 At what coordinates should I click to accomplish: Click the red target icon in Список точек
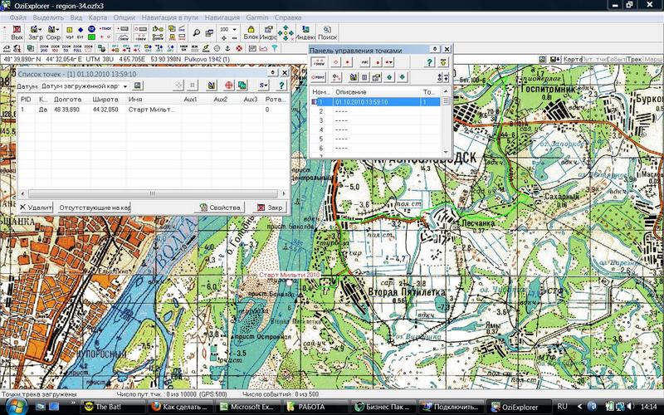coord(229,85)
